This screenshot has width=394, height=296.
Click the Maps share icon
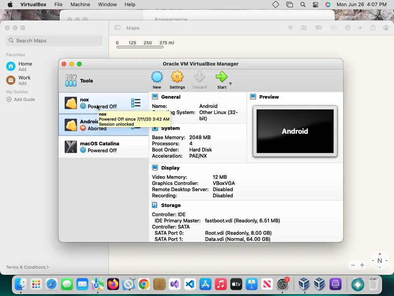(x=373, y=28)
